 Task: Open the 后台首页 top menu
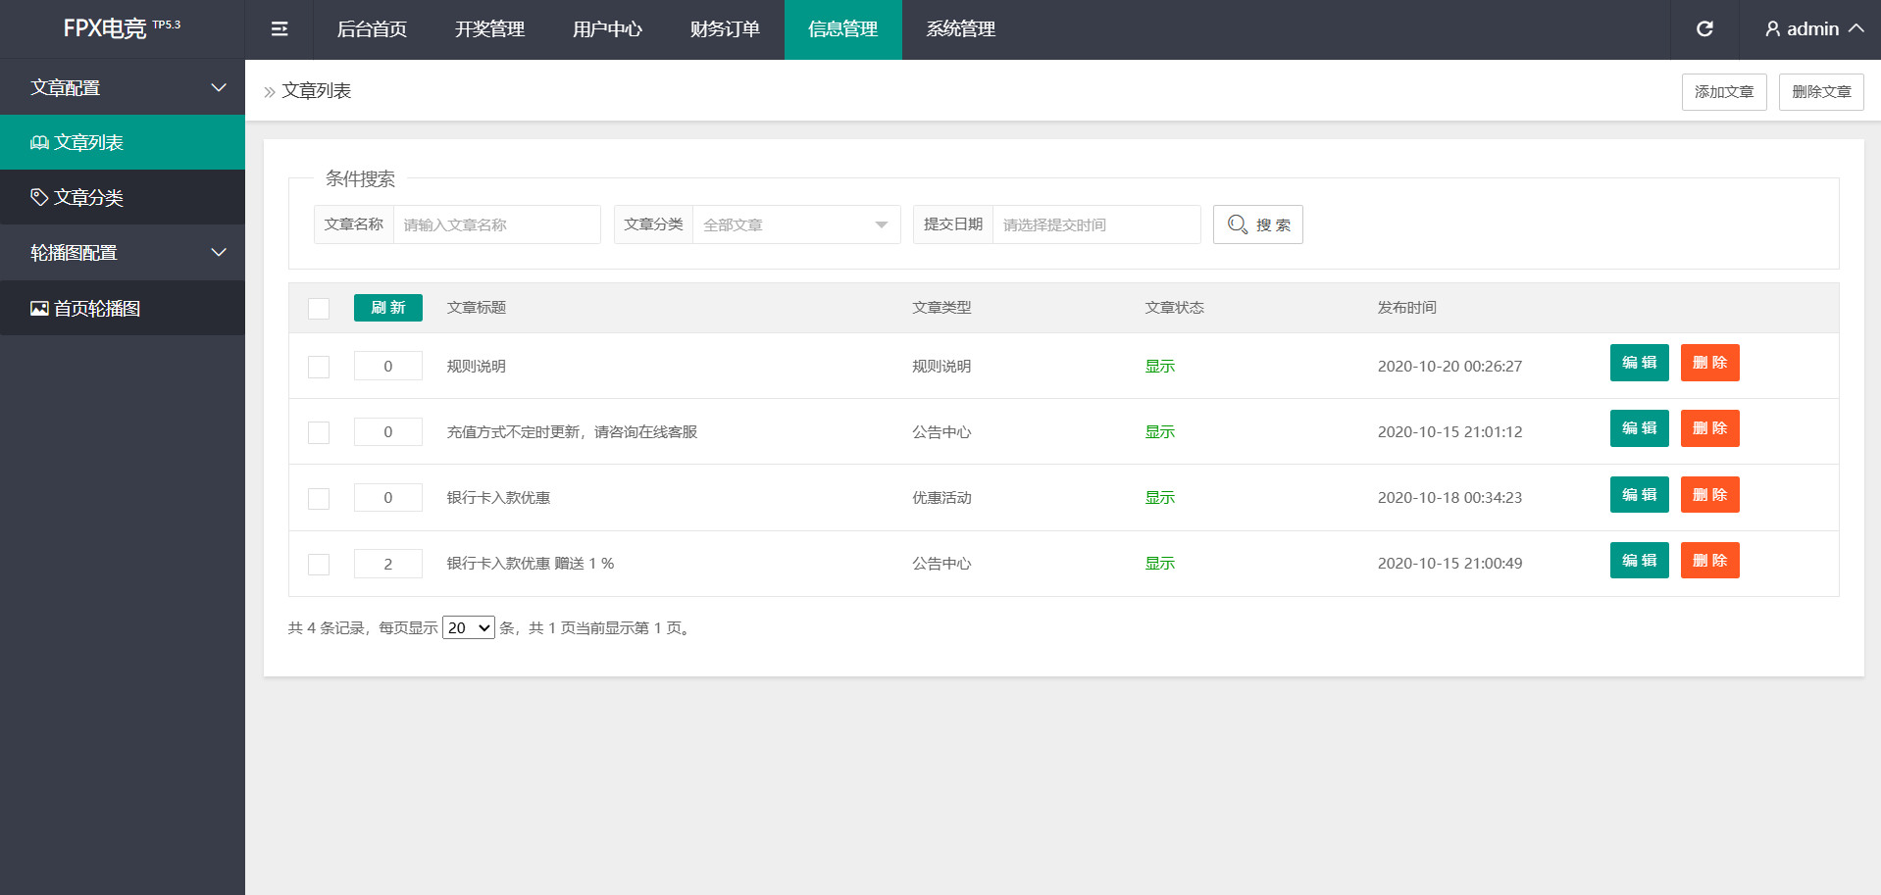pyautogui.click(x=372, y=29)
